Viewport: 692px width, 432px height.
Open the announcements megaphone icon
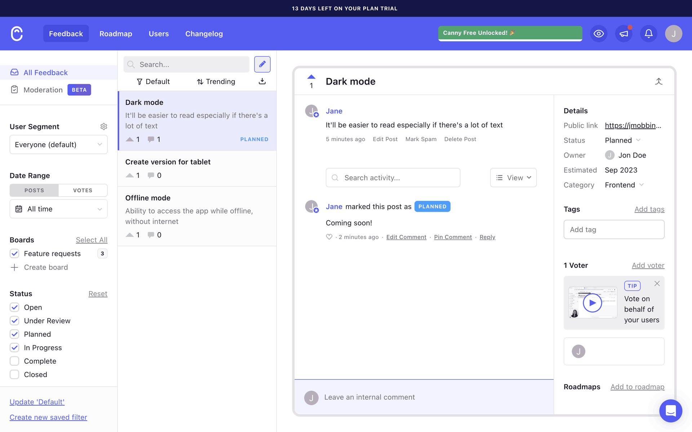pyautogui.click(x=624, y=33)
